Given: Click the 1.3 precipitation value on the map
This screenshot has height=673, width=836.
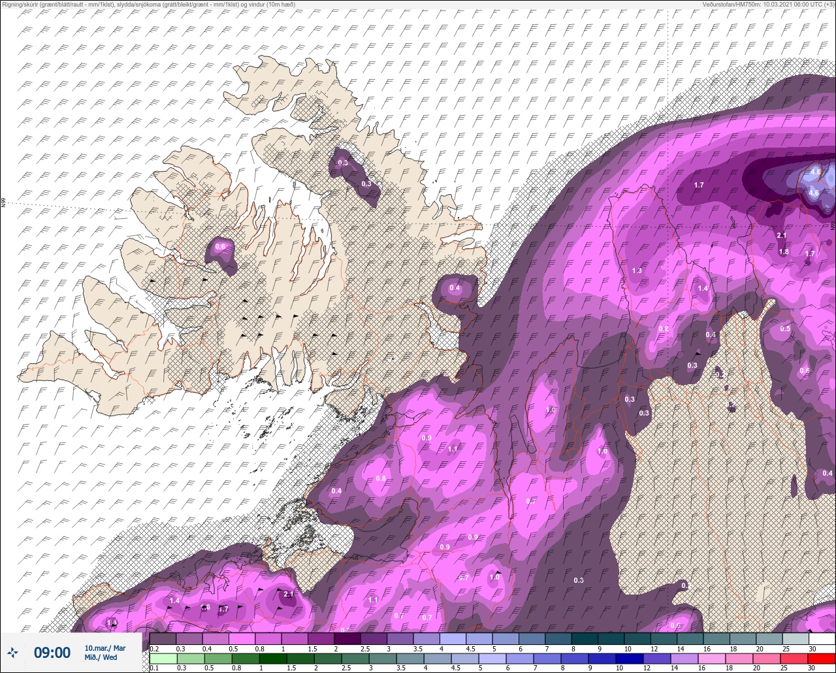Looking at the screenshot, I should point(637,271).
